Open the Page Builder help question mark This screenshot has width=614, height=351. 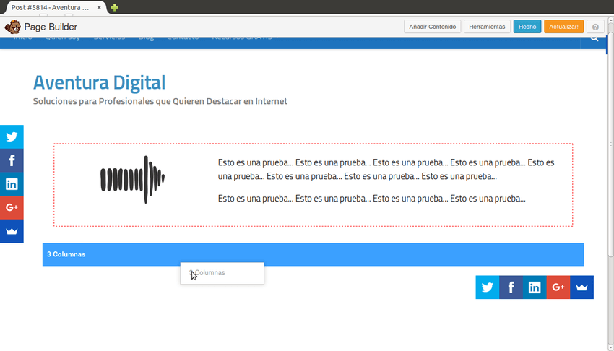point(595,27)
